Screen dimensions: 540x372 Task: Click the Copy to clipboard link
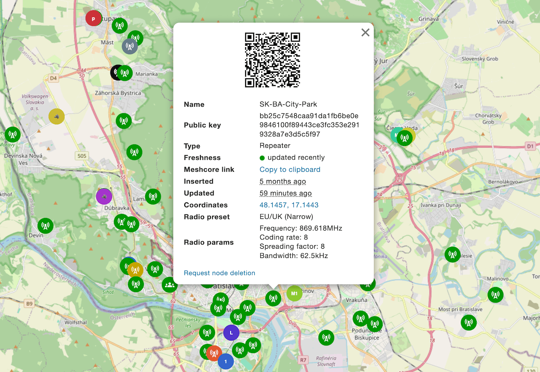pyautogui.click(x=290, y=170)
